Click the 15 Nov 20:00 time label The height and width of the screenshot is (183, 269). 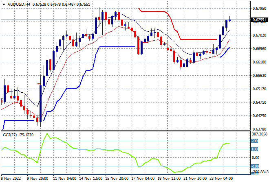point(117,179)
